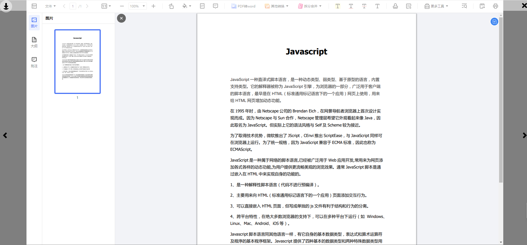Click the search in document icon
Image resolution: width=527 pixels, height=245 pixels.
(x=464, y=6)
